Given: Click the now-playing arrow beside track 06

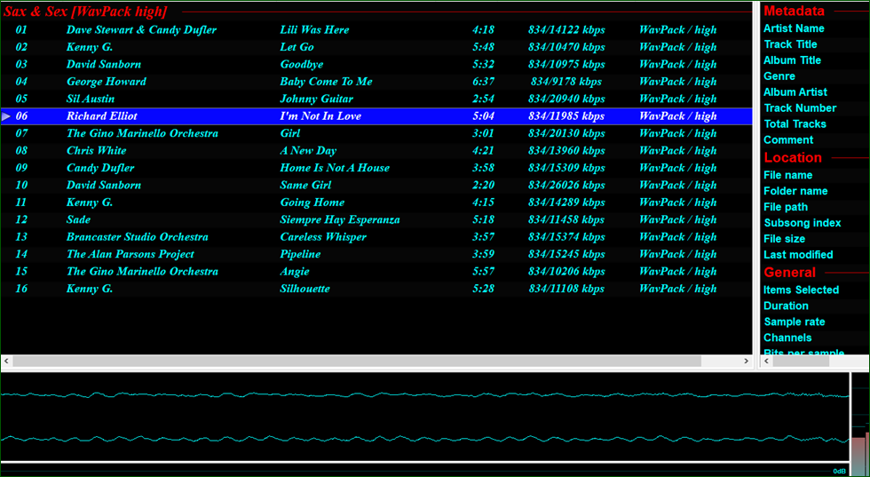Looking at the screenshot, I should (x=6, y=116).
